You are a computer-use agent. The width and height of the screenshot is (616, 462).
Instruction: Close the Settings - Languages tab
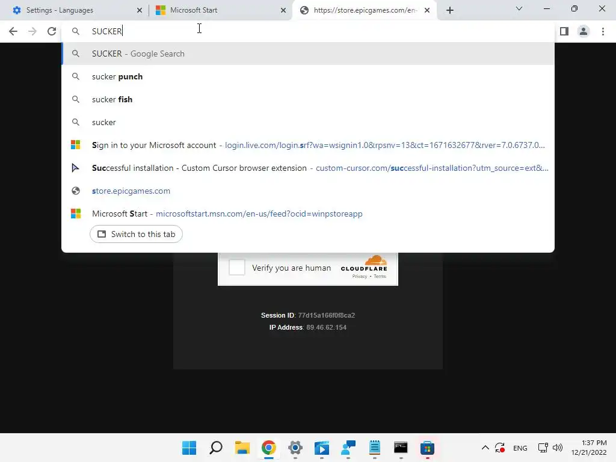[x=139, y=10]
